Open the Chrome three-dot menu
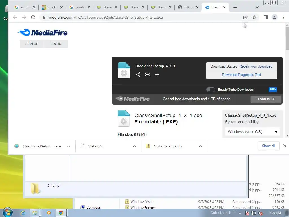 [x=284, y=17]
